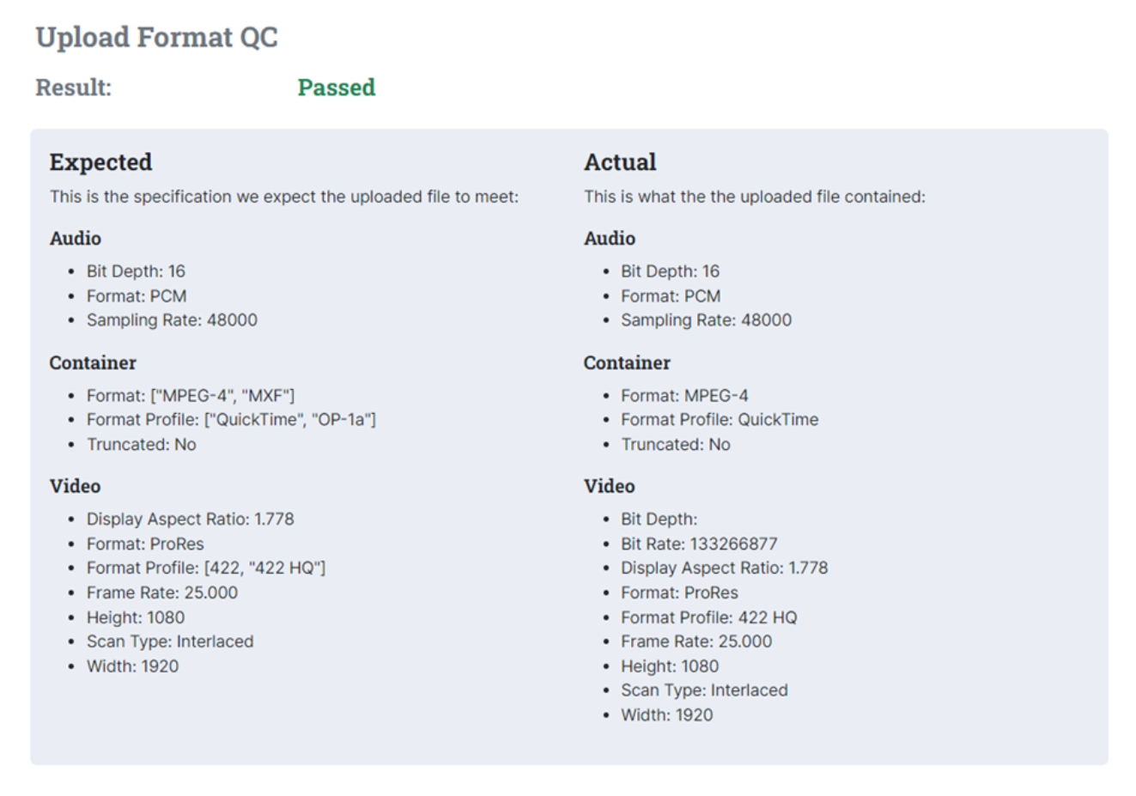
Task: Click actual container Format: MPEG-4 entry
Action: point(684,396)
